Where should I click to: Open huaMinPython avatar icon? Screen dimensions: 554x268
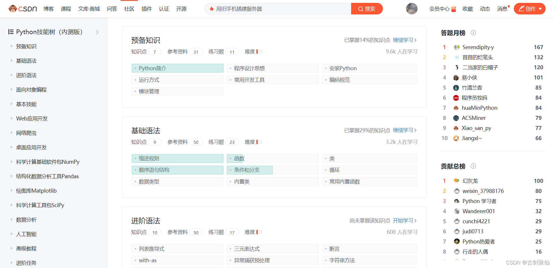456,108
